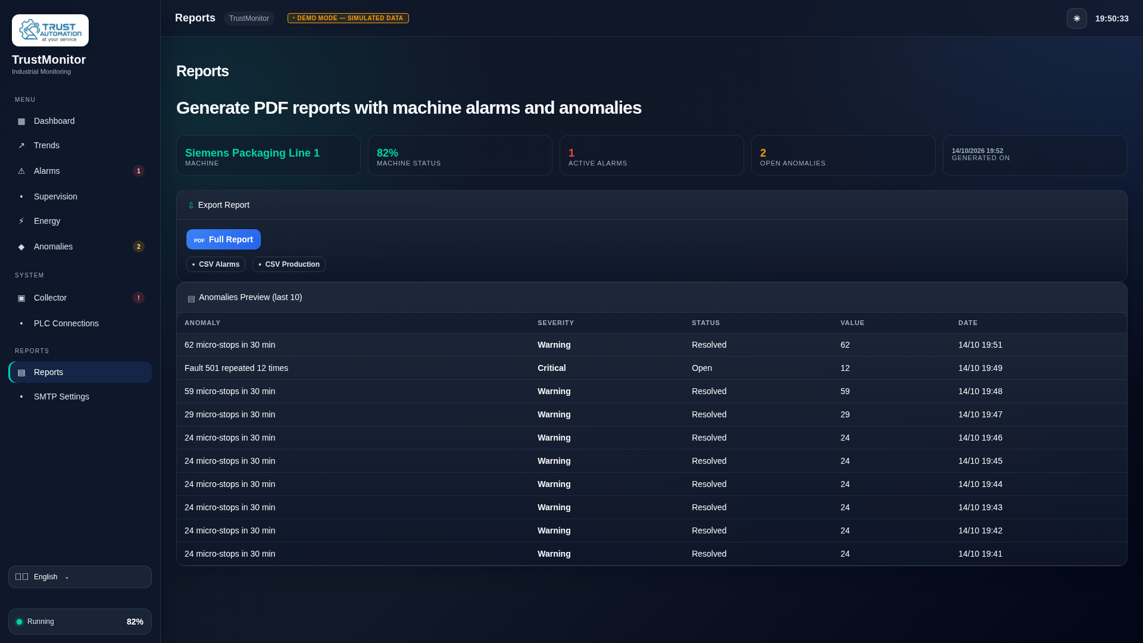
Task: Export the CSV Production file
Action: coord(289,264)
